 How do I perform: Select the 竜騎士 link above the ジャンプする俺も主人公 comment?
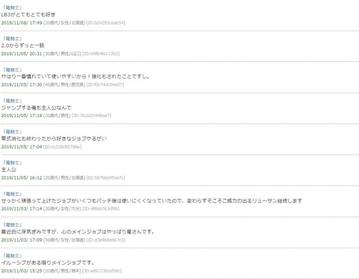click(12, 101)
